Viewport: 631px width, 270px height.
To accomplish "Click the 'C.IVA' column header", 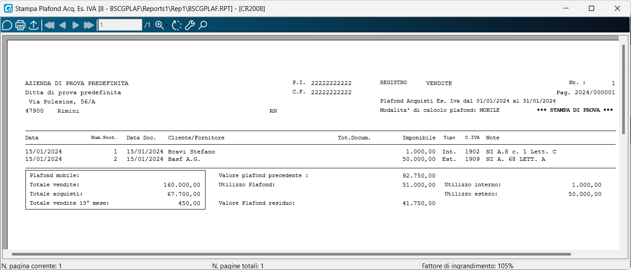I will click(472, 138).
